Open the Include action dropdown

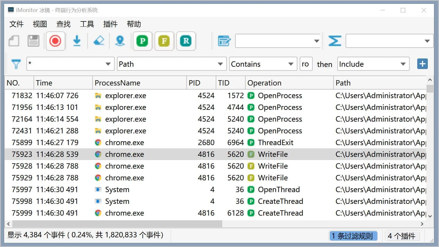(x=403, y=64)
